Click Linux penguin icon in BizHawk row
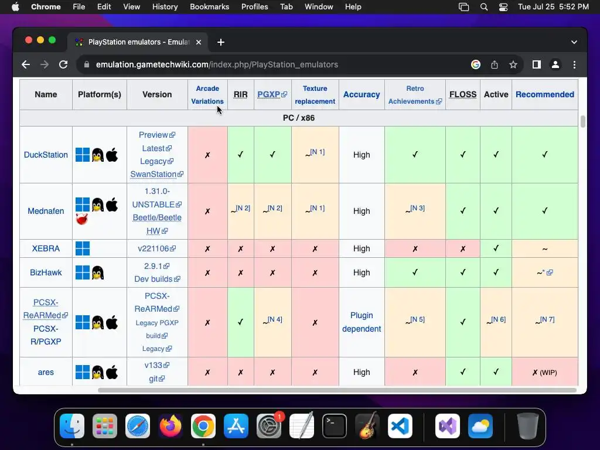 tap(98, 272)
